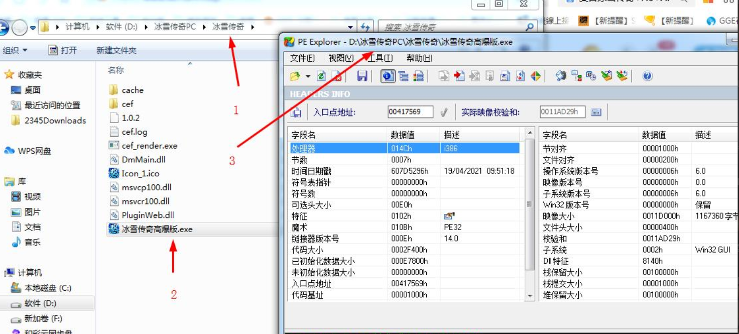Image resolution: width=739 pixels, height=334 pixels.
Task: Click the blue help question mark icon
Action: [647, 76]
